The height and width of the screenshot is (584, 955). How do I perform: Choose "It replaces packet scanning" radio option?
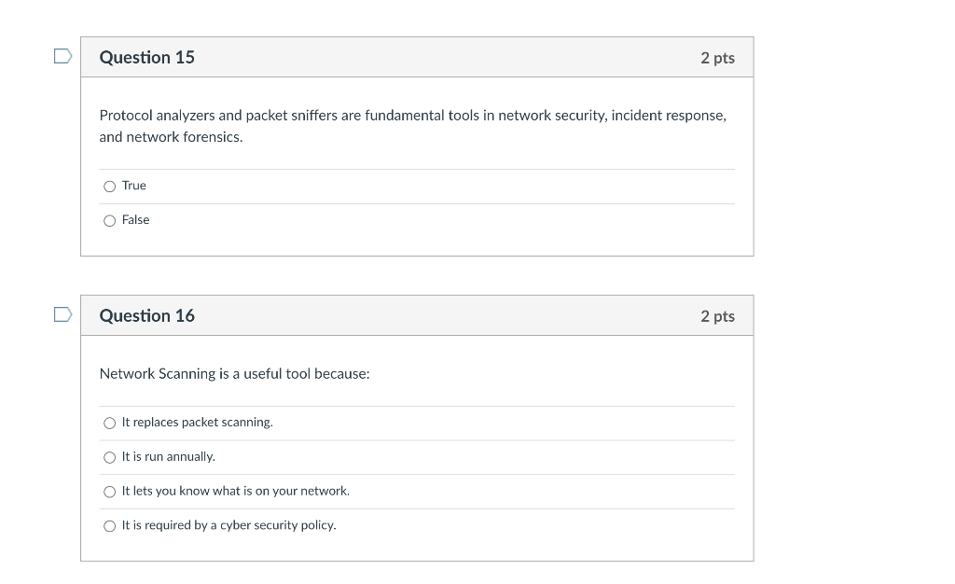click(x=110, y=423)
